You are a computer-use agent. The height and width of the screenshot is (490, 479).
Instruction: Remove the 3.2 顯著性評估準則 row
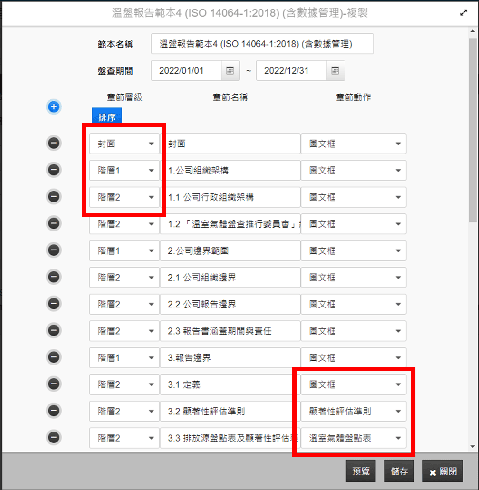(x=54, y=411)
